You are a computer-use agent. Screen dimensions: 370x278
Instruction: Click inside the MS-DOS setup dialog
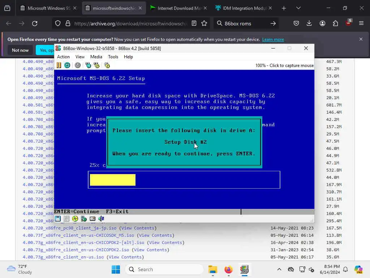click(x=184, y=142)
